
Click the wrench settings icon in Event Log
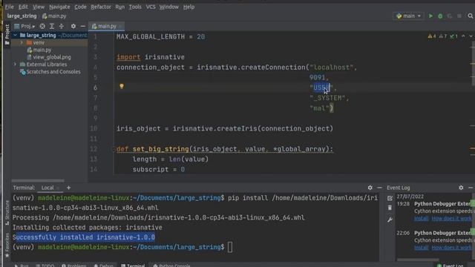click(x=390, y=220)
